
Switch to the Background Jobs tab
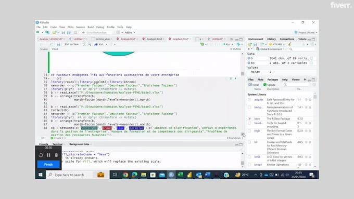(x=79, y=144)
